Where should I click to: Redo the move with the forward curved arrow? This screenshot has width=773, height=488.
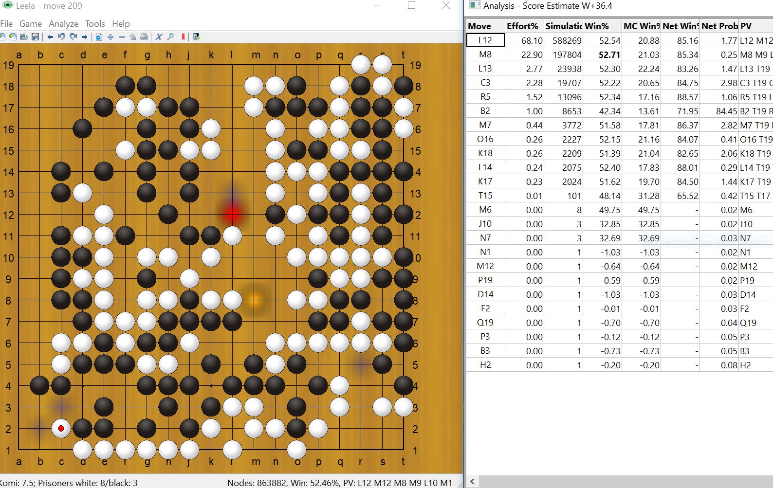tap(73, 36)
